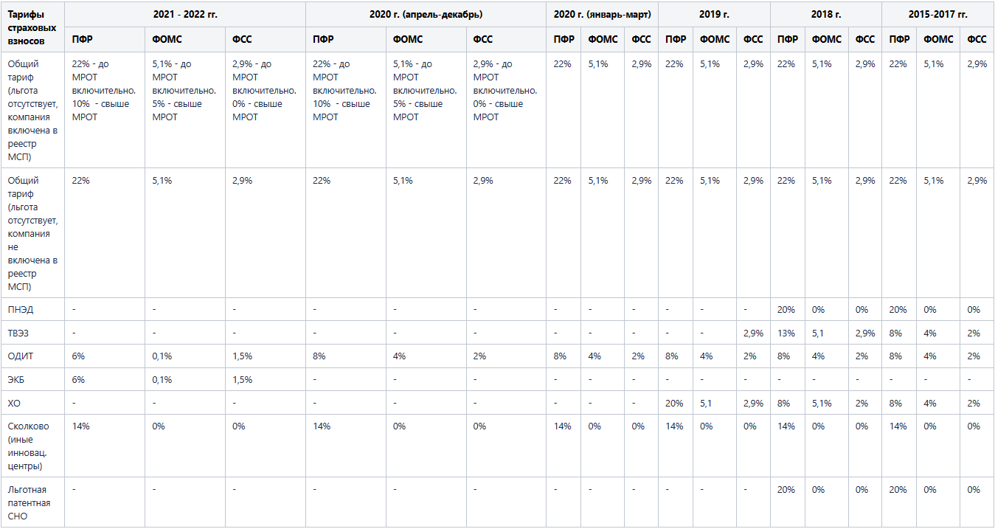Select the ОДИТ row label
995x529 pixels.
pos(21,356)
